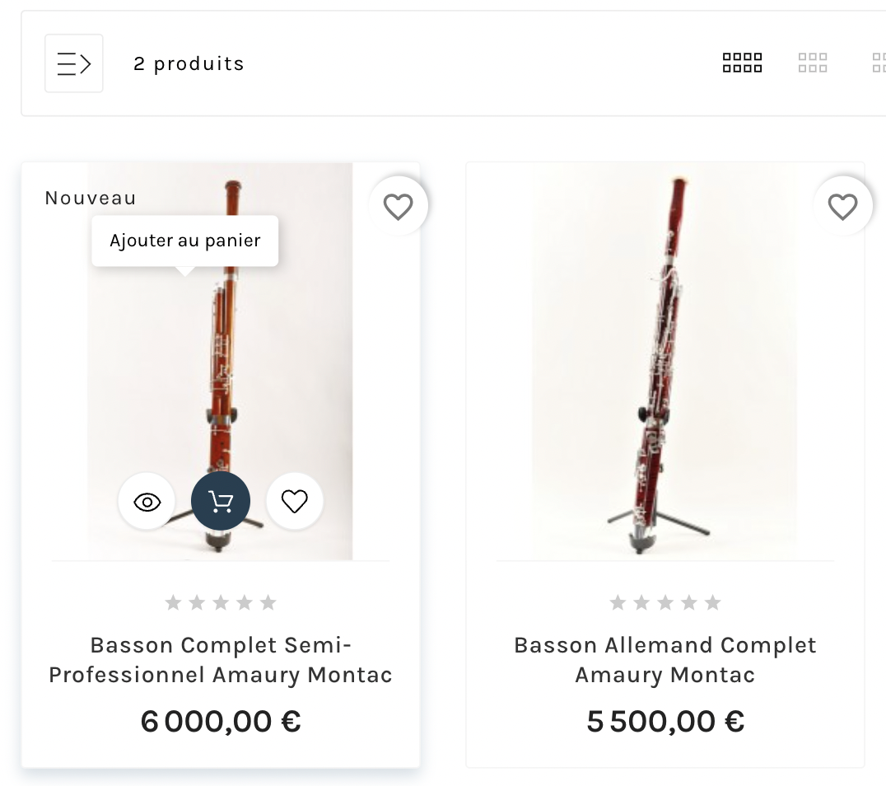Click heart icon beside the cart button
Image resolution: width=886 pixels, height=786 pixels.
pyautogui.click(x=294, y=501)
